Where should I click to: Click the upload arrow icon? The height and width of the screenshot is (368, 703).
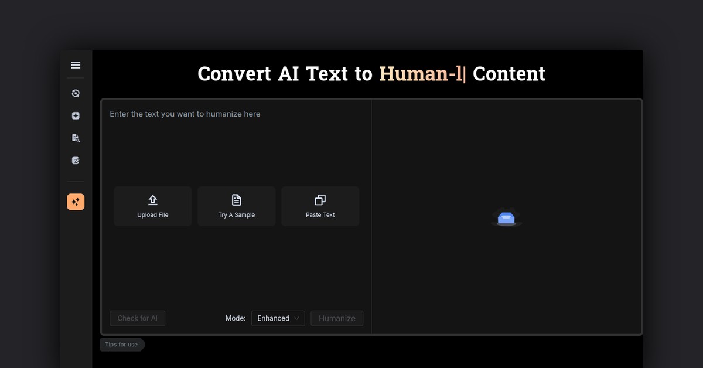(x=153, y=200)
